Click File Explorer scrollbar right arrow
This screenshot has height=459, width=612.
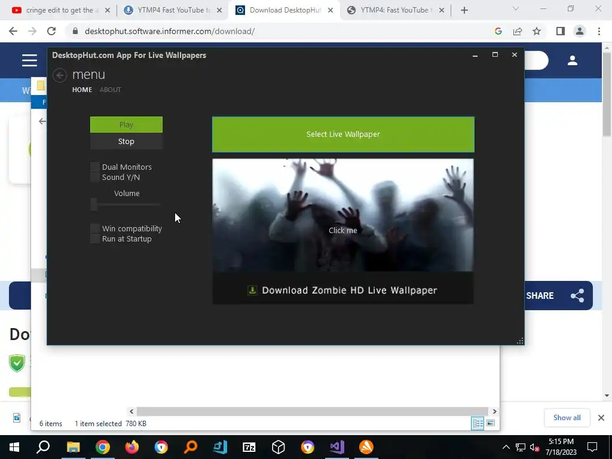tap(494, 411)
